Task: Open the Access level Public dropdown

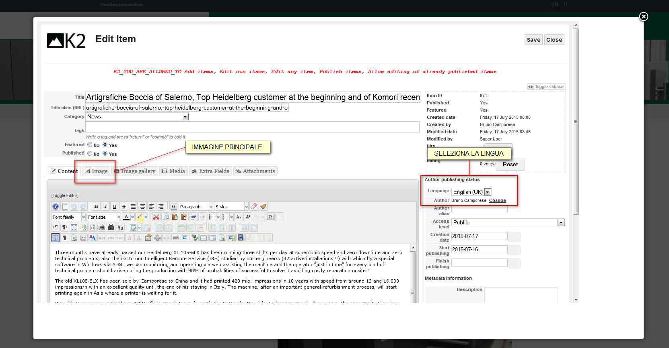Action: (508, 222)
